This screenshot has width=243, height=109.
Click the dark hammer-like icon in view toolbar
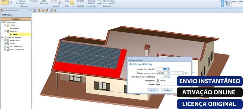(47, 11)
